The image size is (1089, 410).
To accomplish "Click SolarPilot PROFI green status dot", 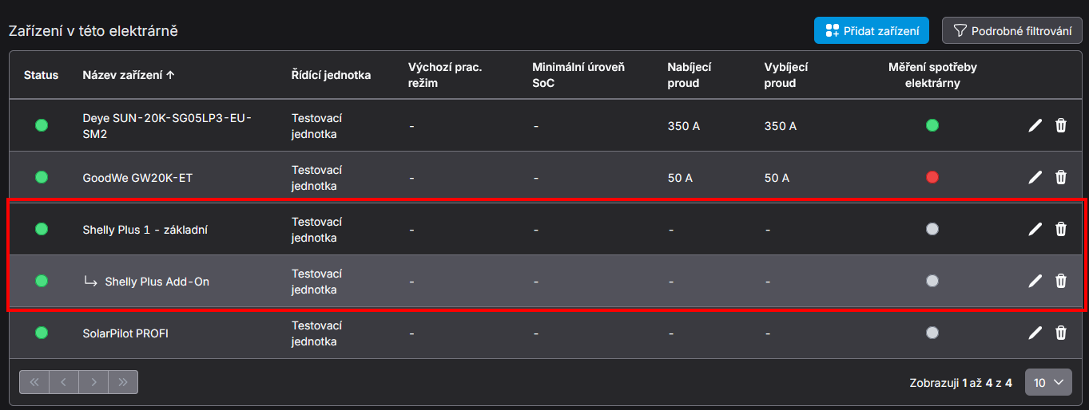I will tap(42, 333).
